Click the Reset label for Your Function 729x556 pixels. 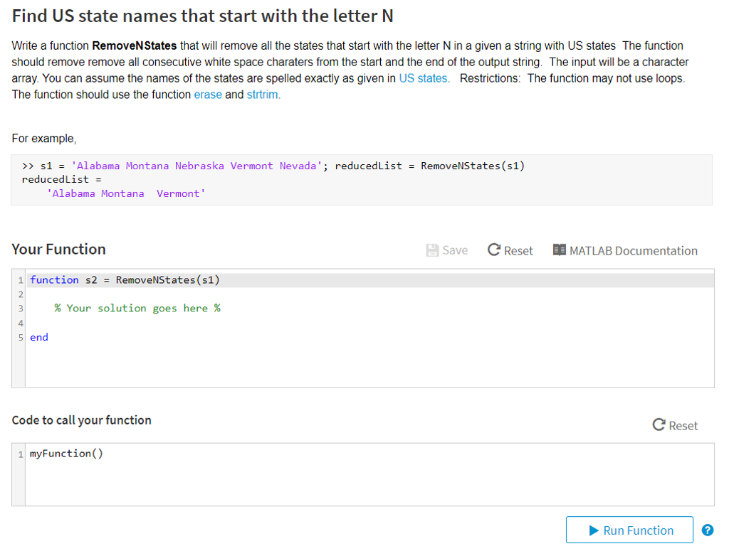(518, 251)
